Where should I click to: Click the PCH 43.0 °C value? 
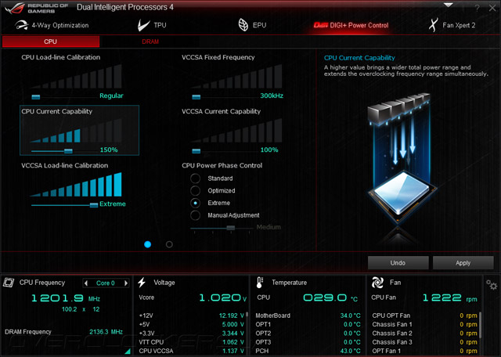[x=350, y=351]
